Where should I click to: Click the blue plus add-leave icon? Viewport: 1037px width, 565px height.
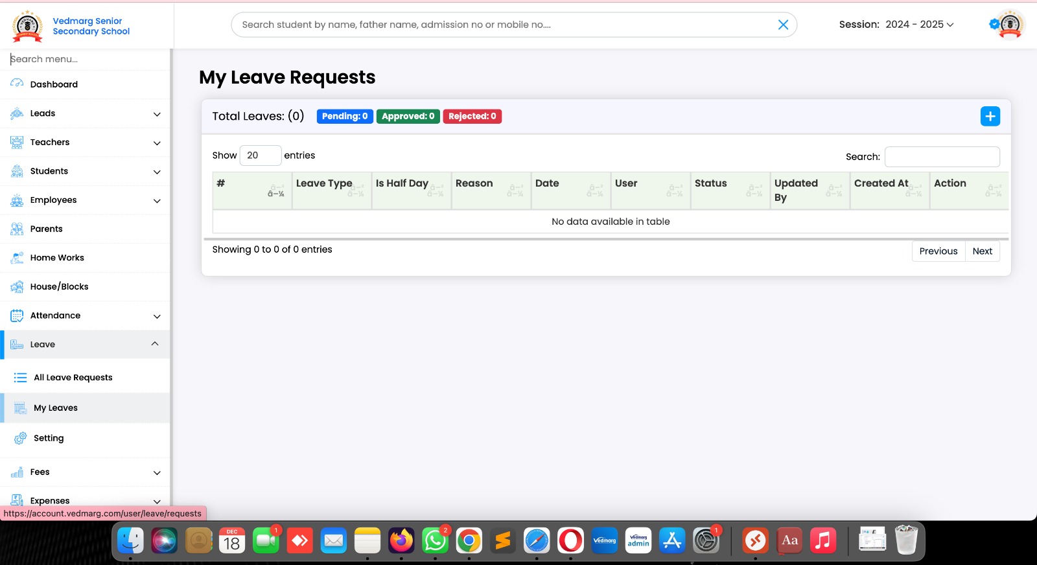990,116
